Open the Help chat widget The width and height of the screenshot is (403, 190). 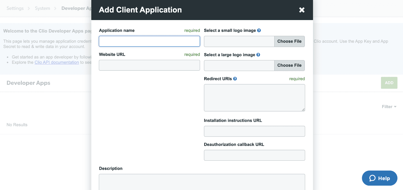(x=380, y=178)
